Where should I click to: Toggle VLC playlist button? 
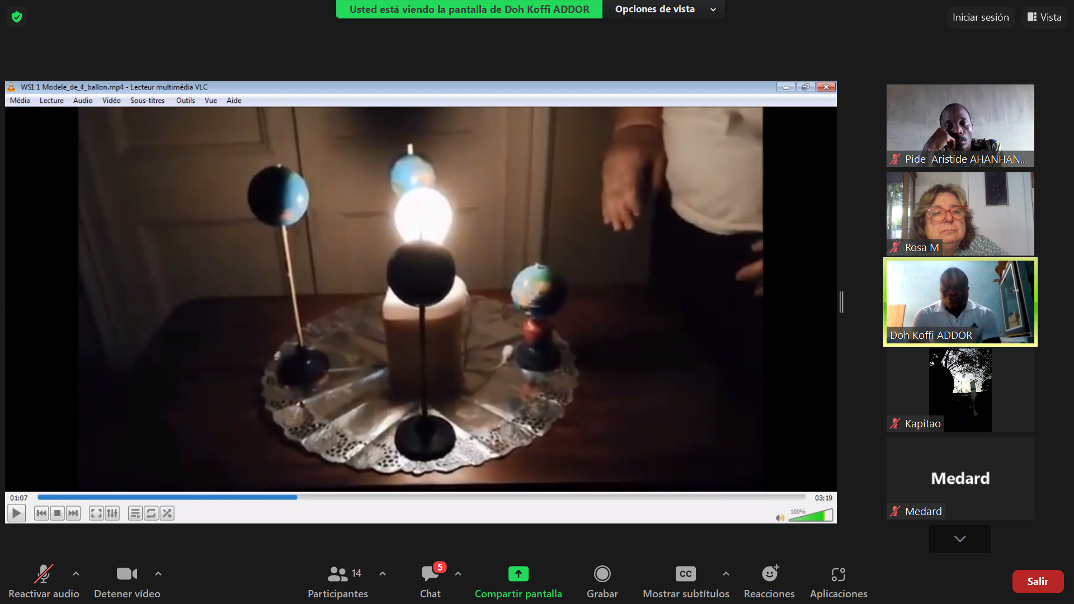coord(135,513)
